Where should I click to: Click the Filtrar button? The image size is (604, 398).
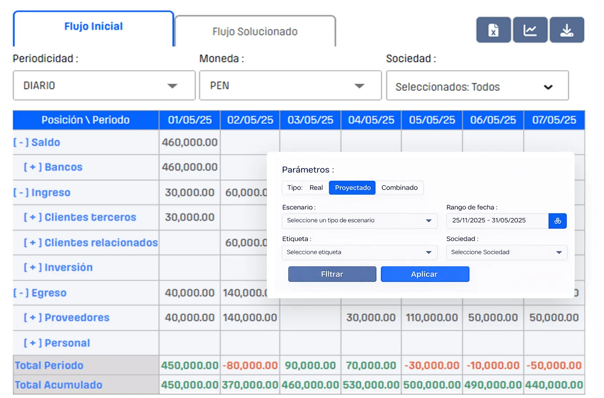tap(332, 274)
